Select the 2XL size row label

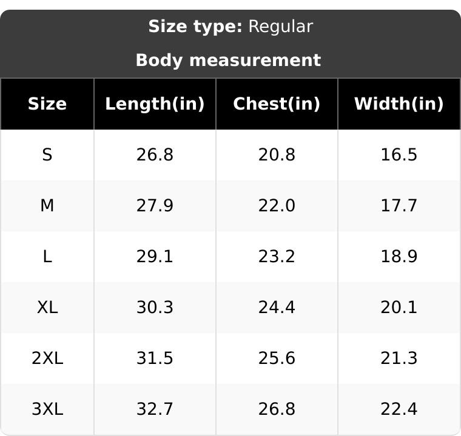point(47,358)
